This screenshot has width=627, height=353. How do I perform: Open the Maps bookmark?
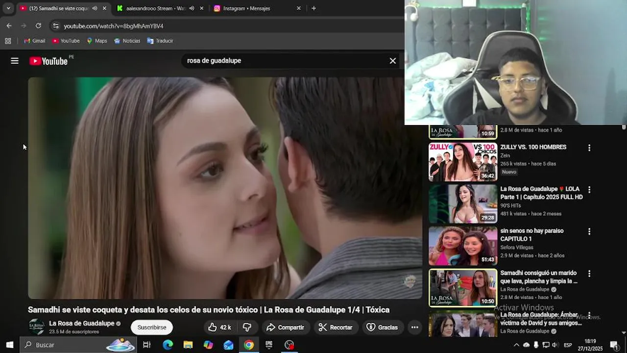tap(96, 41)
